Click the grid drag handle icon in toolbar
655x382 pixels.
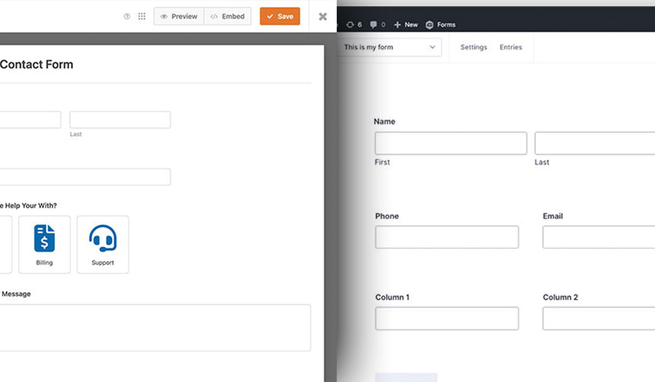point(142,16)
